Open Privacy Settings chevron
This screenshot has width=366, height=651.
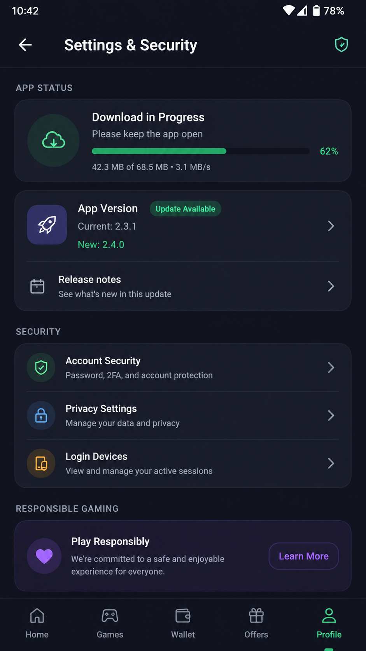[331, 415]
